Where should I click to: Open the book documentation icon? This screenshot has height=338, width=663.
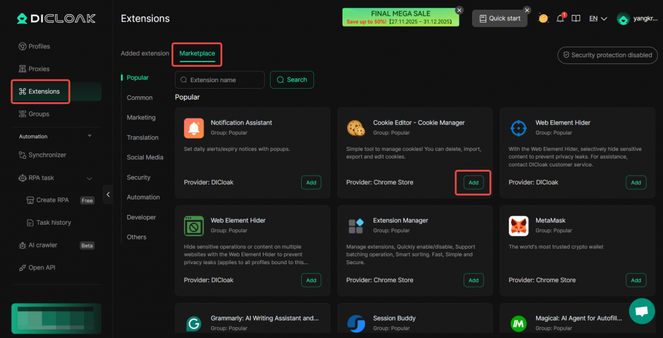tap(576, 18)
